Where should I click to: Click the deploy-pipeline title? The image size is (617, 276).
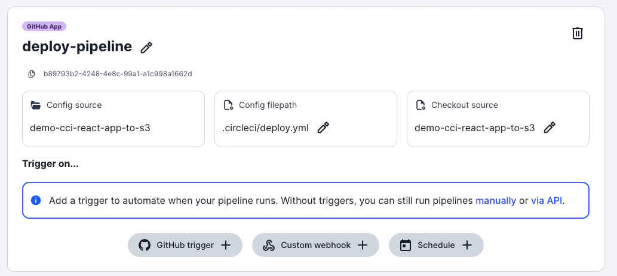pos(77,46)
